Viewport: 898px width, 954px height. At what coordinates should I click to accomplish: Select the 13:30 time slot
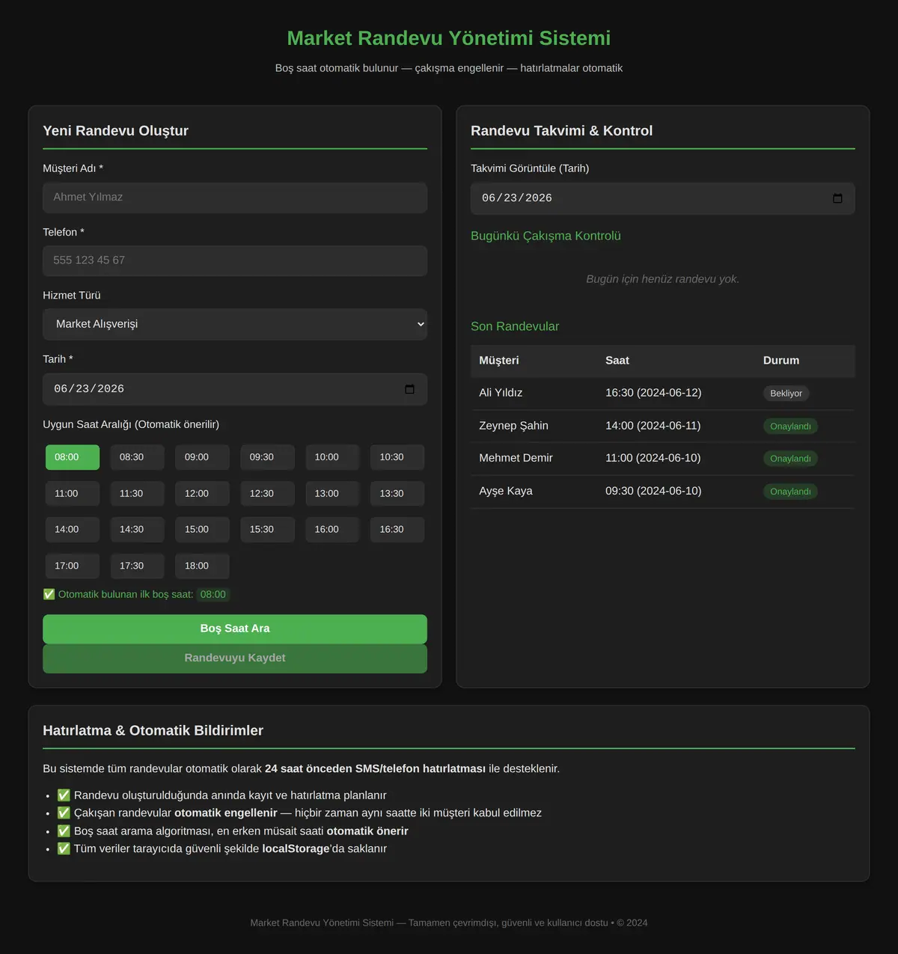click(x=397, y=494)
